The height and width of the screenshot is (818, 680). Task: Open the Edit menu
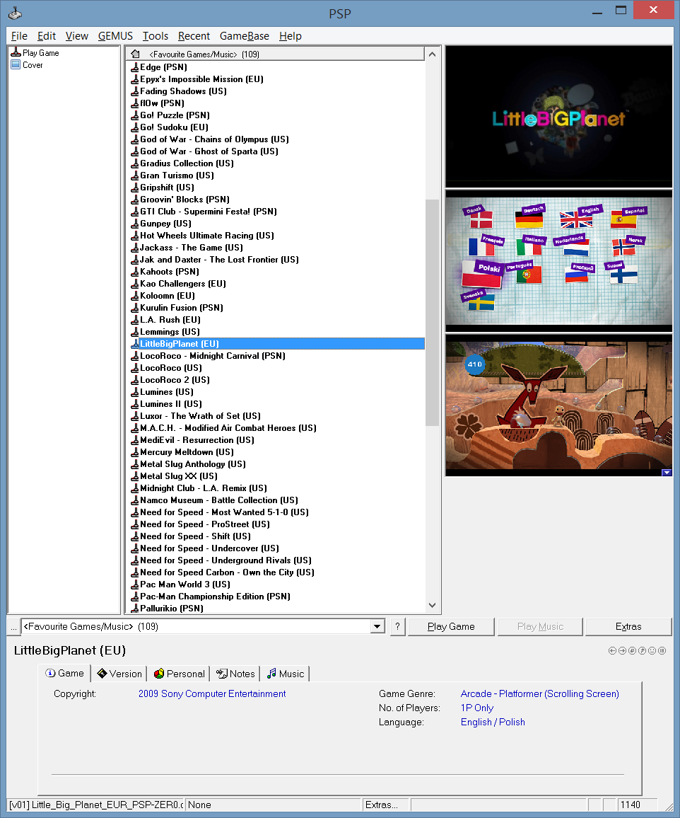tap(47, 36)
